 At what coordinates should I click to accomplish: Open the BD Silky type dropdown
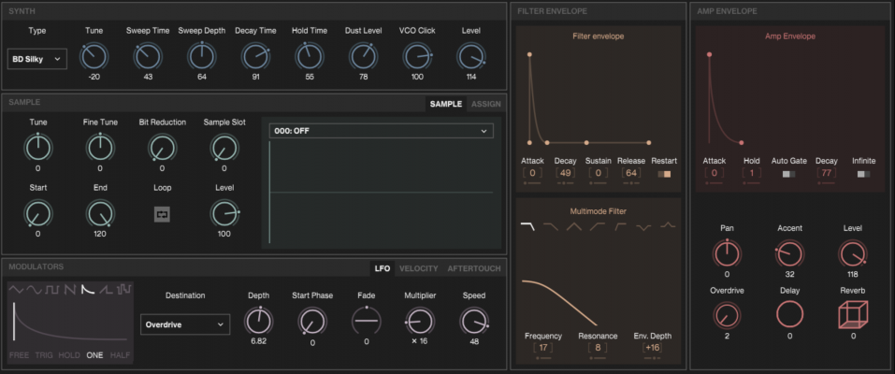[x=37, y=59]
